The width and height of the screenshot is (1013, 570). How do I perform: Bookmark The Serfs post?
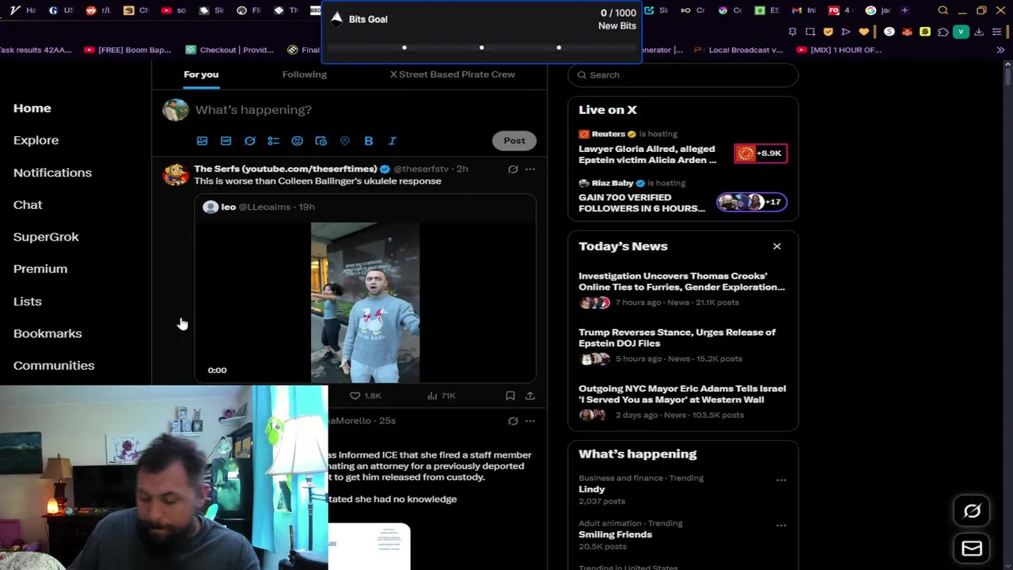[x=510, y=396]
